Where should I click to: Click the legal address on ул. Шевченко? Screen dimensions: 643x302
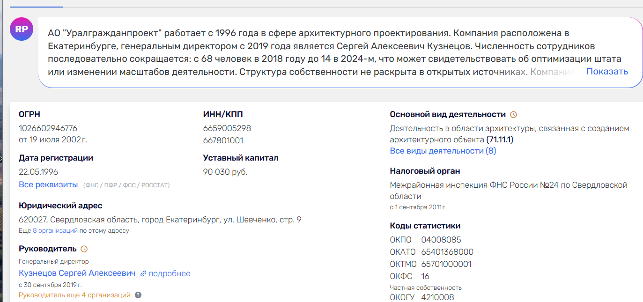160,220
